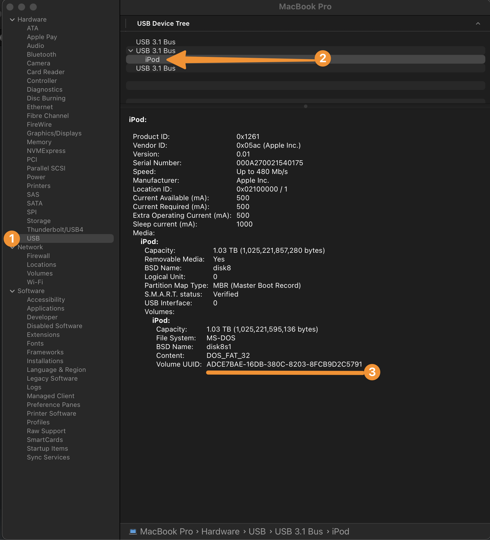This screenshot has height=540, width=490.
Task: Select Raw Support category
Action: click(x=46, y=431)
